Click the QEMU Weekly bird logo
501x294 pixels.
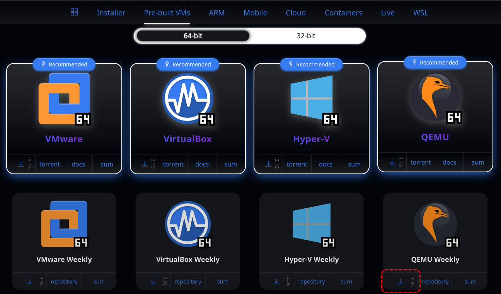[435, 224]
